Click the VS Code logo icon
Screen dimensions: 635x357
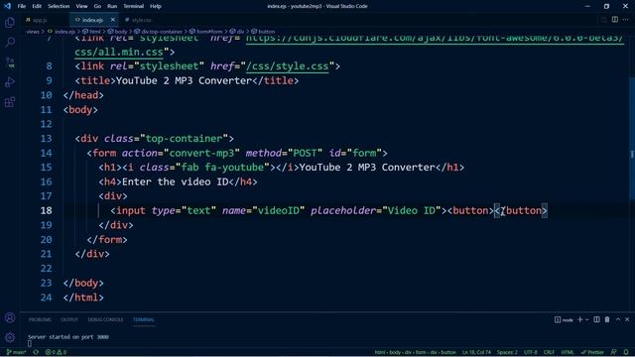pyautogui.click(x=7, y=6)
